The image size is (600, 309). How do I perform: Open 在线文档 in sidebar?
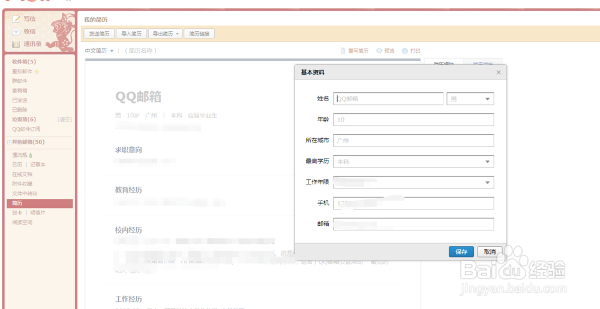tap(22, 174)
